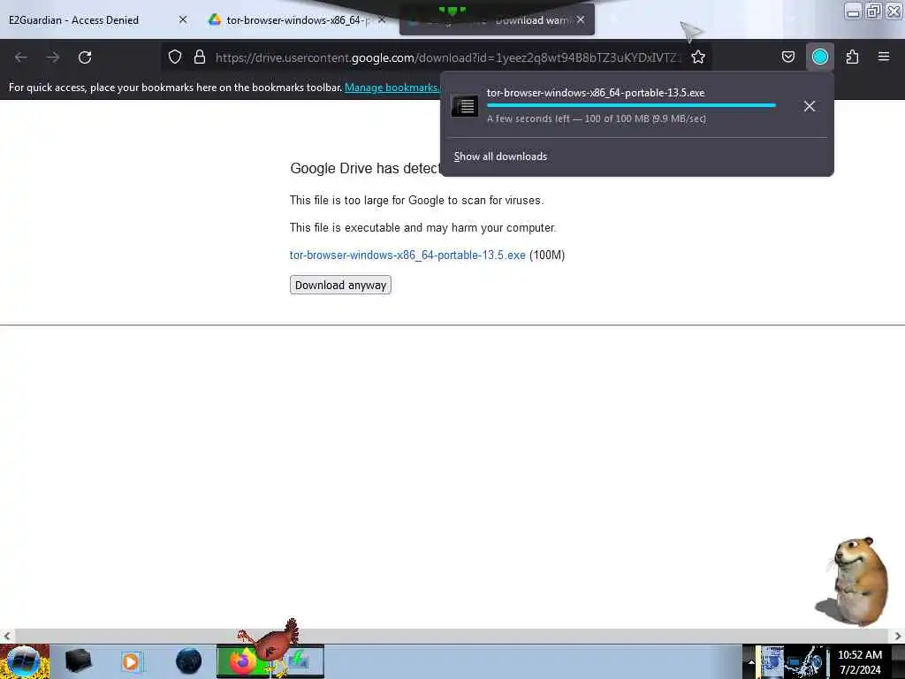
Task: Close the Download warning tab
Action: click(581, 19)
